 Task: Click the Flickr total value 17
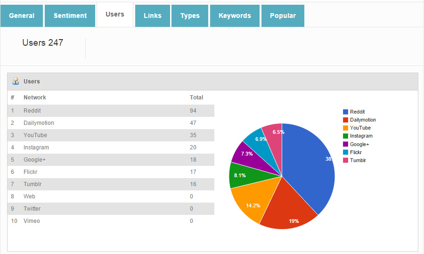193,172
